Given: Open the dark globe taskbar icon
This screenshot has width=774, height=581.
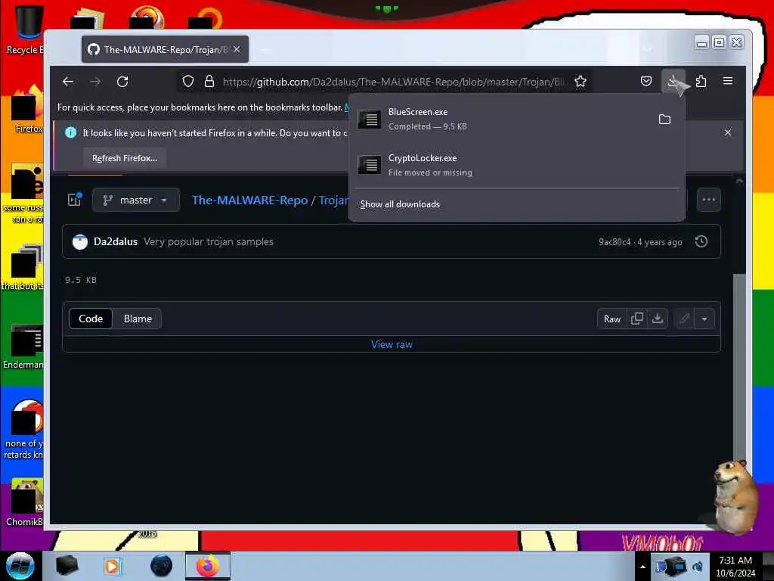Looking at the screenshot, I should click(x=162, y=566).
